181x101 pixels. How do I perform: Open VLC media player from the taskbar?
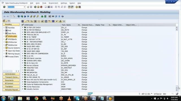tap(69, 98)
